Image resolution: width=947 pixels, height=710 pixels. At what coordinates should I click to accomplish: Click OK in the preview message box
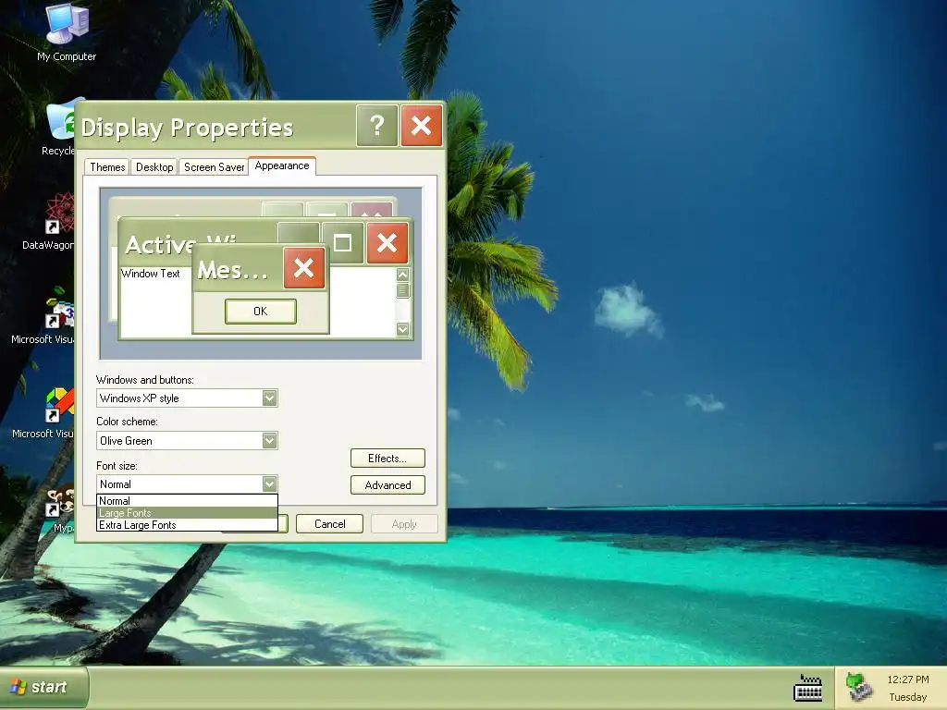(260, 311)
